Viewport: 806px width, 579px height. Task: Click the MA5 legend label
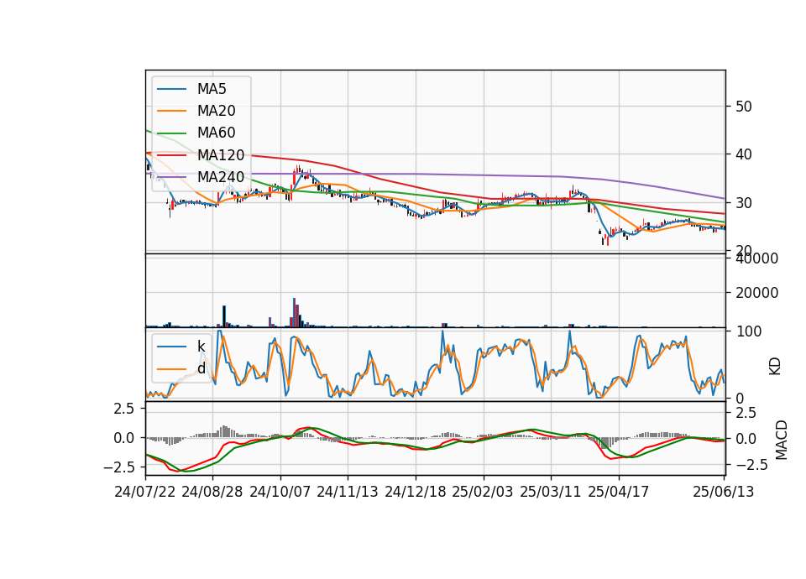[x=212, y=89]
